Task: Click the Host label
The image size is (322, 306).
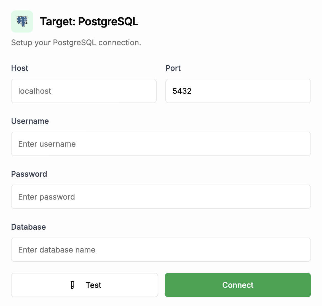Action: click(x=20, y=68)
